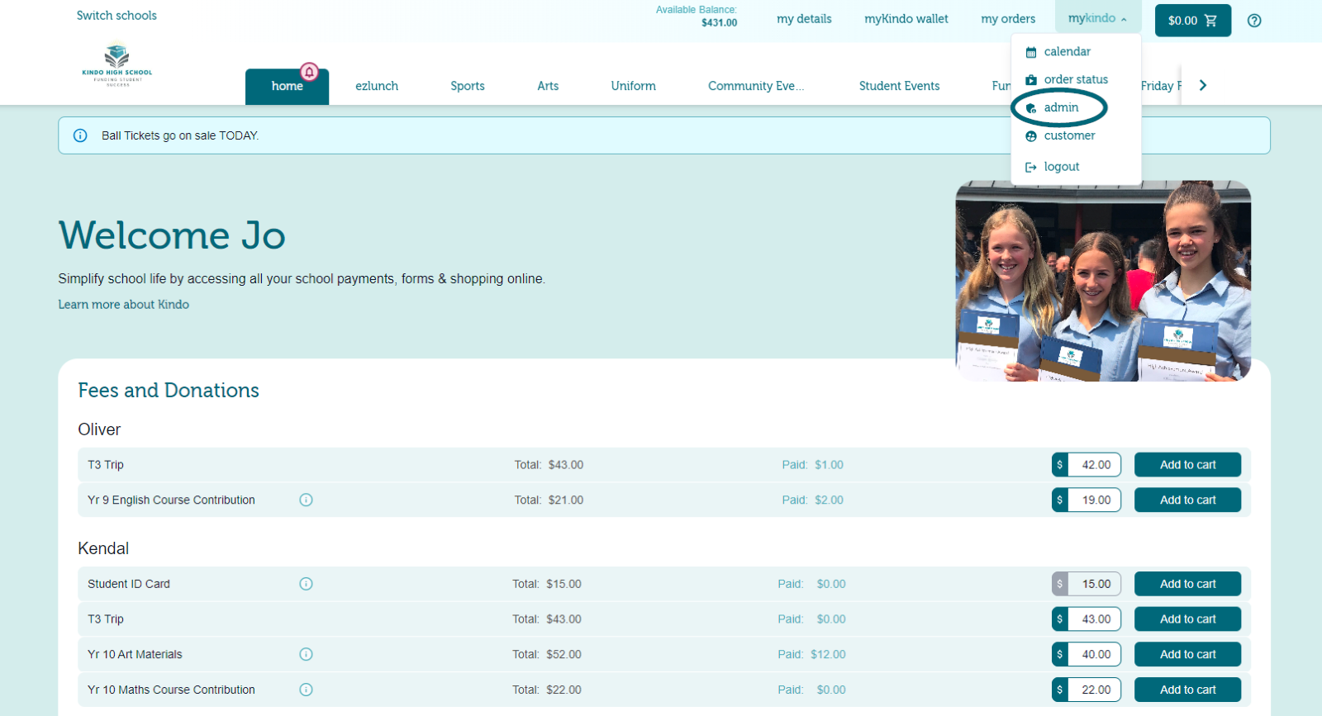
Task: Click the order status bag icon
Action: [x=1031, y=80]
